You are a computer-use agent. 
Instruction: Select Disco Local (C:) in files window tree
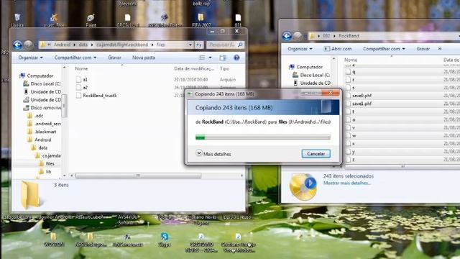45,83
